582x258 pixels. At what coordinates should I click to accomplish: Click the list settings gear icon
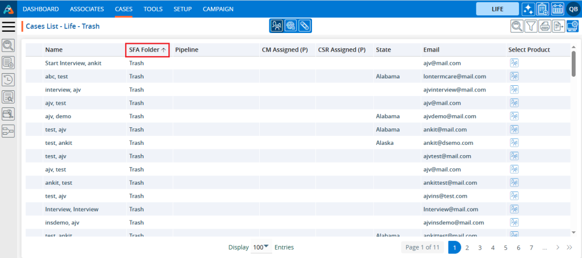tap(572, 26)
